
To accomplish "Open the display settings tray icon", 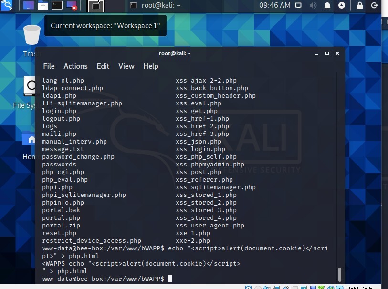I will (x=298, y=5).
